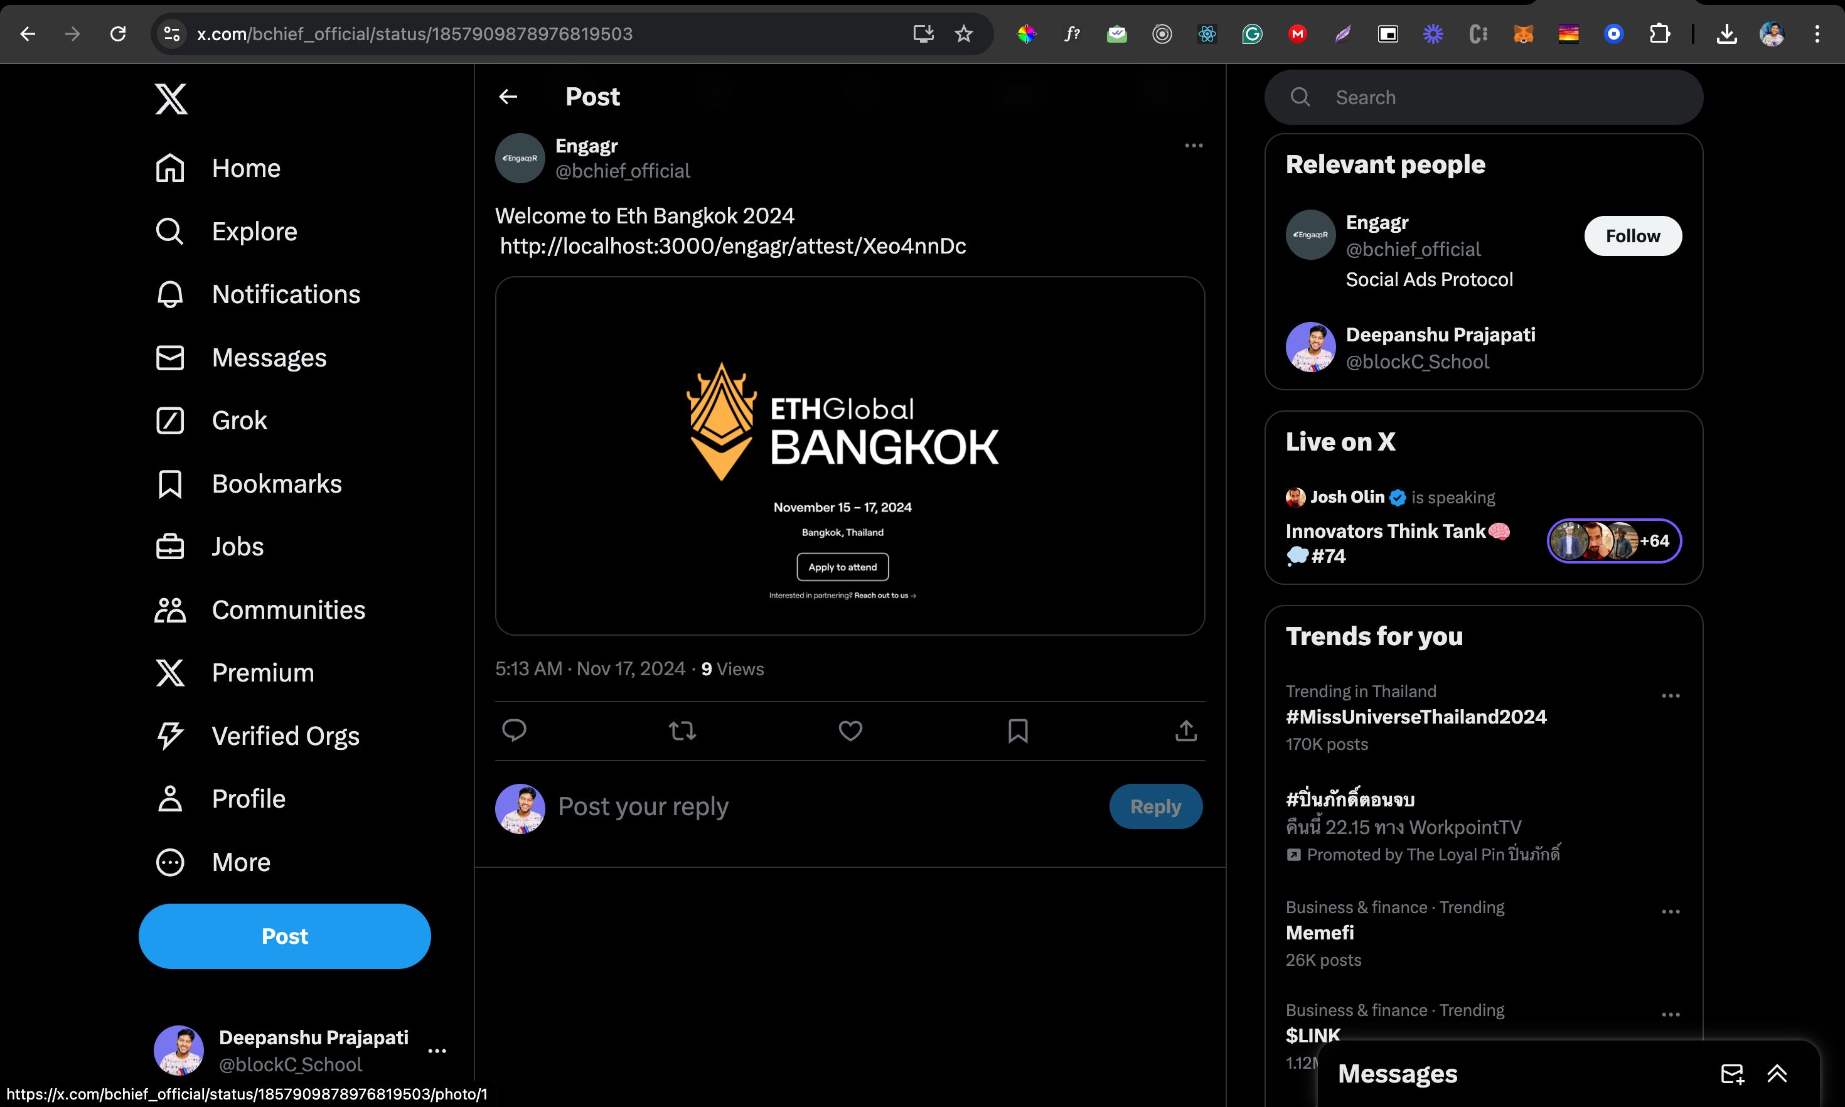Focus the Search box

pos(1484,98)
